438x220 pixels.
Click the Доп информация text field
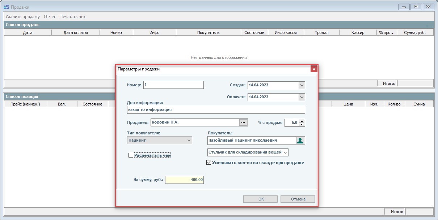(x=216, y=110)
